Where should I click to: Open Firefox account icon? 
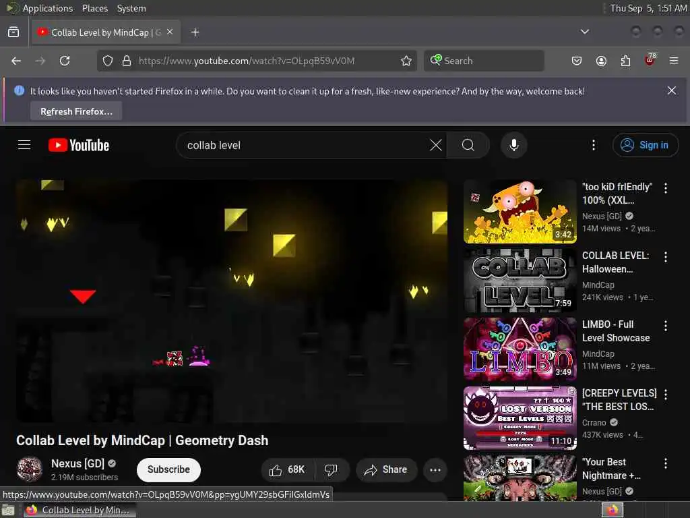pyautogui.click(x=601, y=61)
